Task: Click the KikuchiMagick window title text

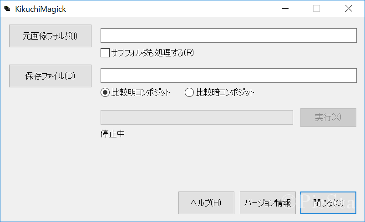Action: (x=40, y=9)
